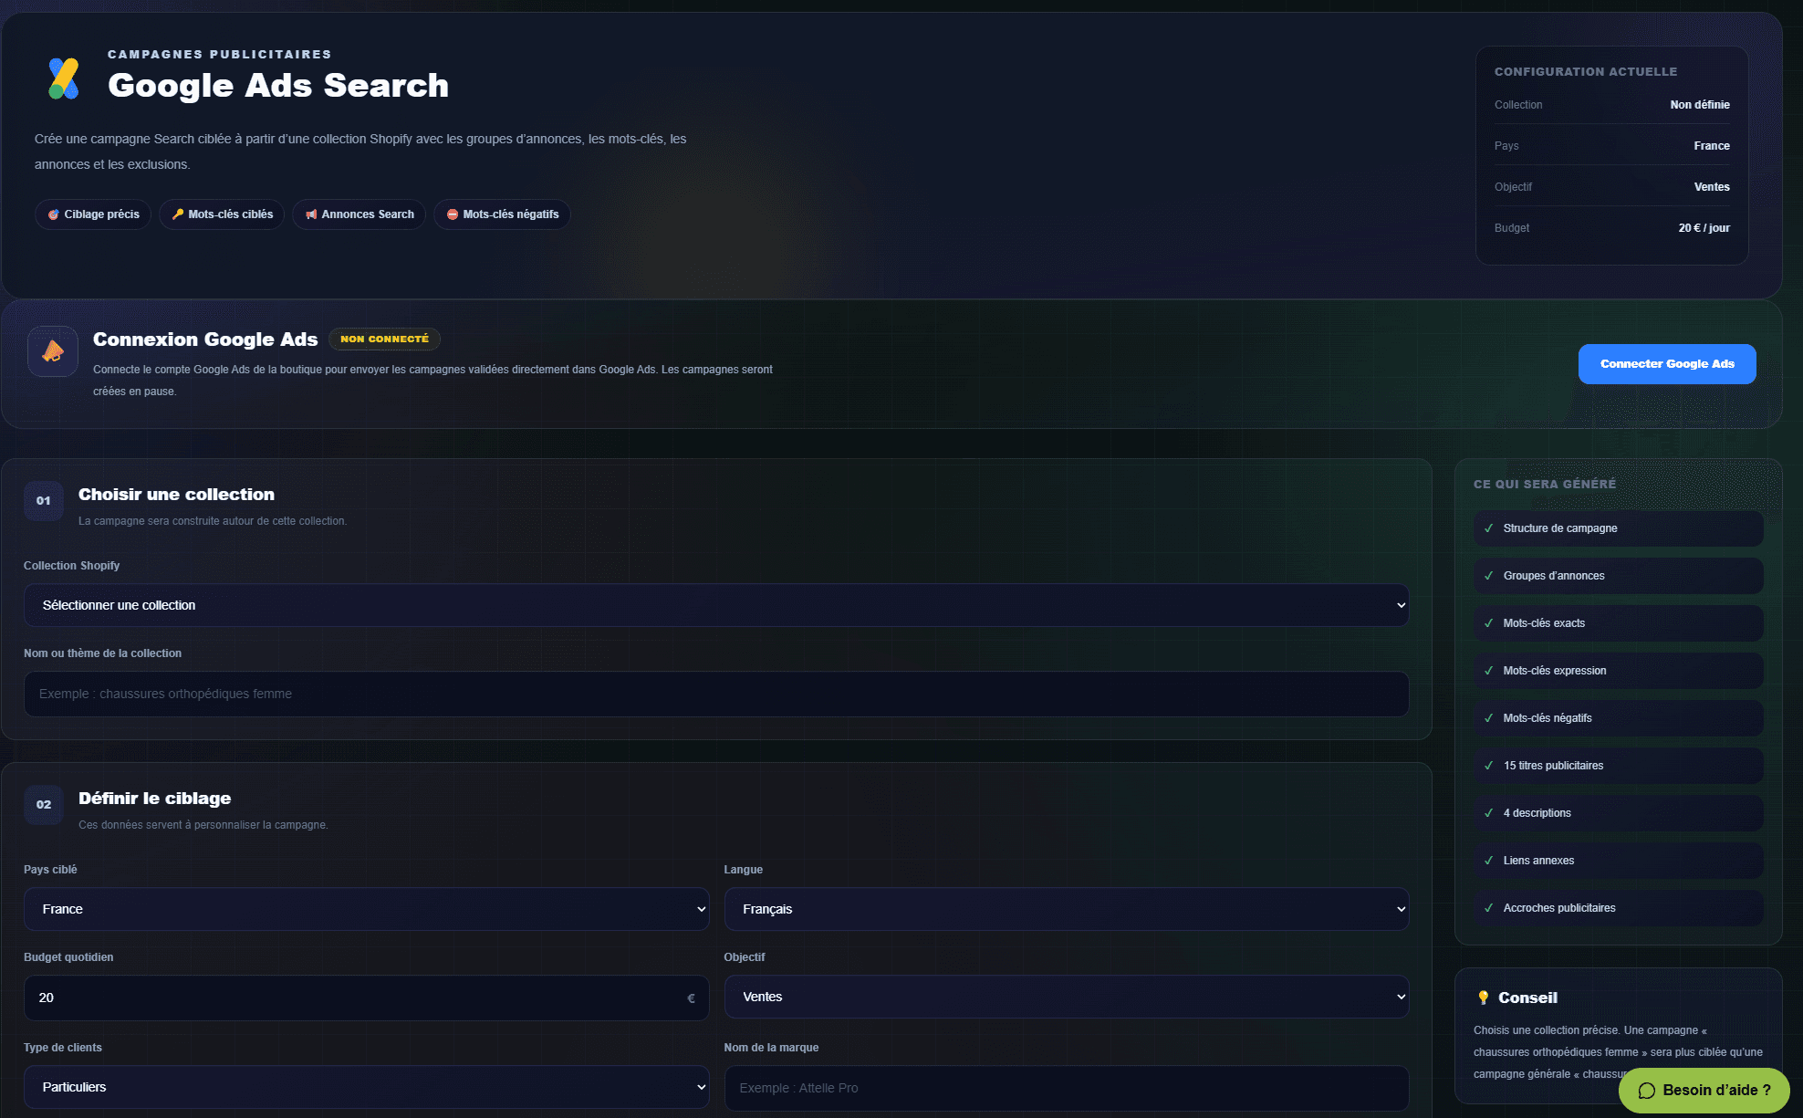Screen dimensions: 1803x1118
Task: Click the 01 step badge
Action: pos(44,501)
